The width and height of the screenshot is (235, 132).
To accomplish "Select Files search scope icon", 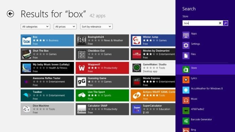I will tap(186, 56).
